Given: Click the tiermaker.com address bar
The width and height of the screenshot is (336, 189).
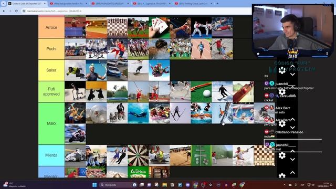Looking at the screenshot, I should point(137,11).
